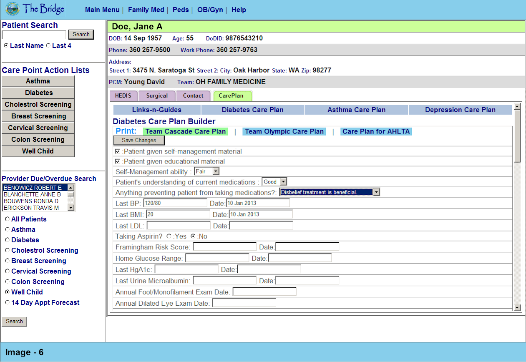Uncheck Patient given self-management material
The width and height of the screenshot is (526, 362).
pos(118,151)
